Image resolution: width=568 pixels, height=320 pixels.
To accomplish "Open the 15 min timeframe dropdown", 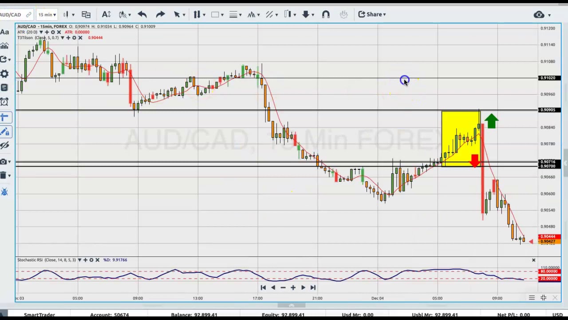I will click(47, 15).
